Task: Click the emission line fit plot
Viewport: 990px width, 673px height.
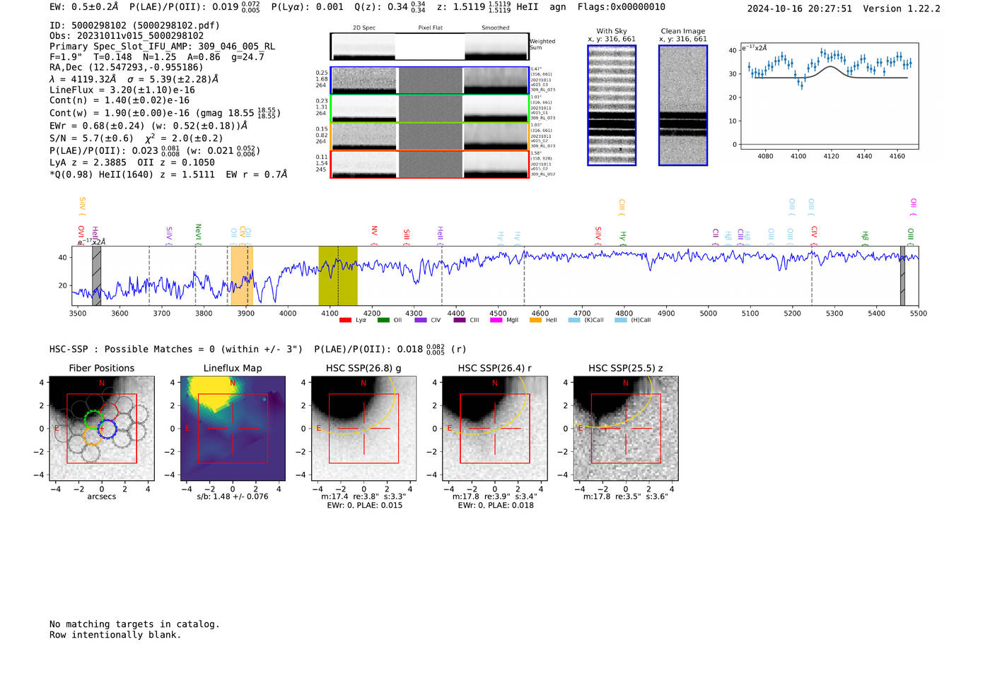Action: click(x=829, y=97)
